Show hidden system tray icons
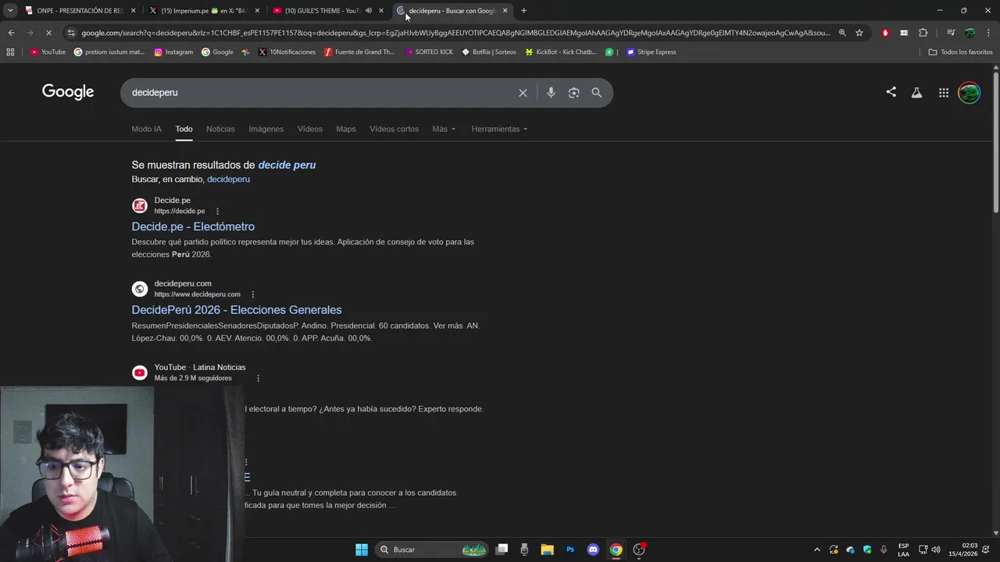The width and height of the screenshot is (1000, 562). pos(817,550)
